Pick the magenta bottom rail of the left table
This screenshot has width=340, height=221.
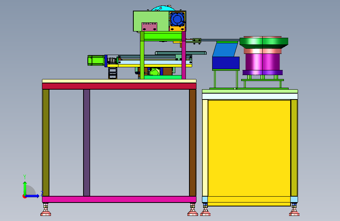click(119, 199)
